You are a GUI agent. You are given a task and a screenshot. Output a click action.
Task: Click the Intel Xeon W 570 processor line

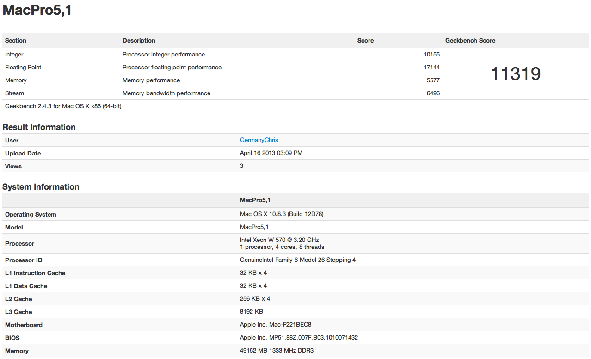pyautogui.click(x=279, y=240)
